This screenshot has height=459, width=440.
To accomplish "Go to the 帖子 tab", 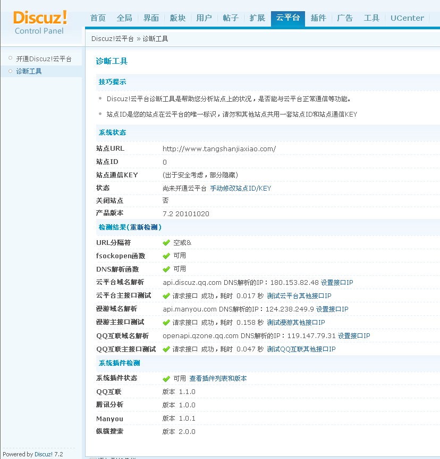I will click(231, 18).
